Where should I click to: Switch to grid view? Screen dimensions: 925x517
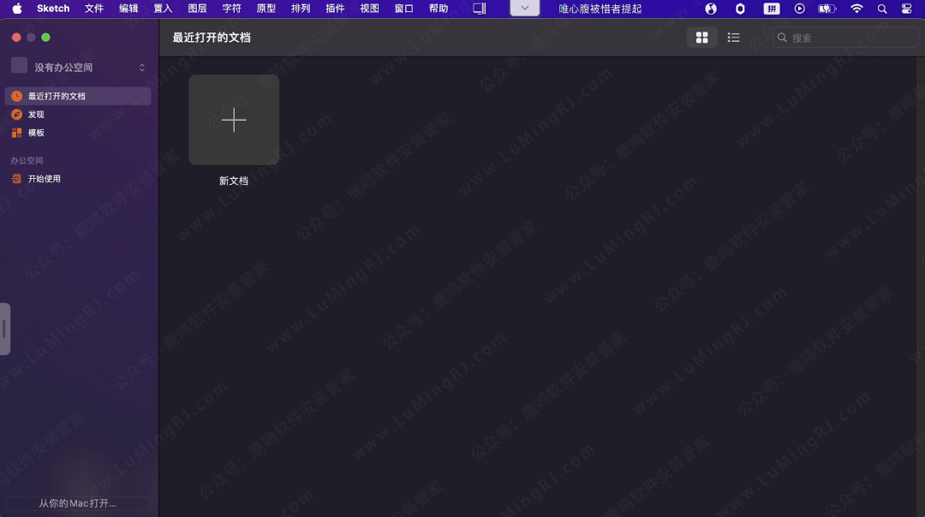702,38
